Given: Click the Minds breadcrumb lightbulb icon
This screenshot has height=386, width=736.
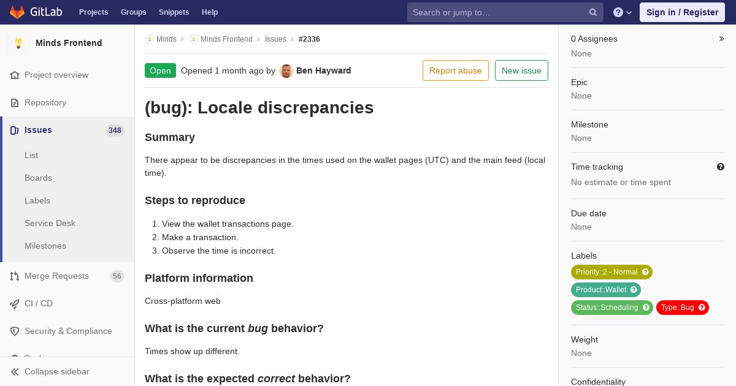Looking at the screenshot, I should tap(149, 39).
